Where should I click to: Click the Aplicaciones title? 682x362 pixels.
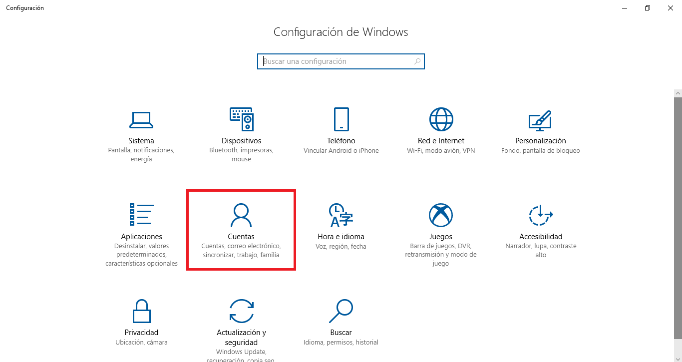coord(142,237)
